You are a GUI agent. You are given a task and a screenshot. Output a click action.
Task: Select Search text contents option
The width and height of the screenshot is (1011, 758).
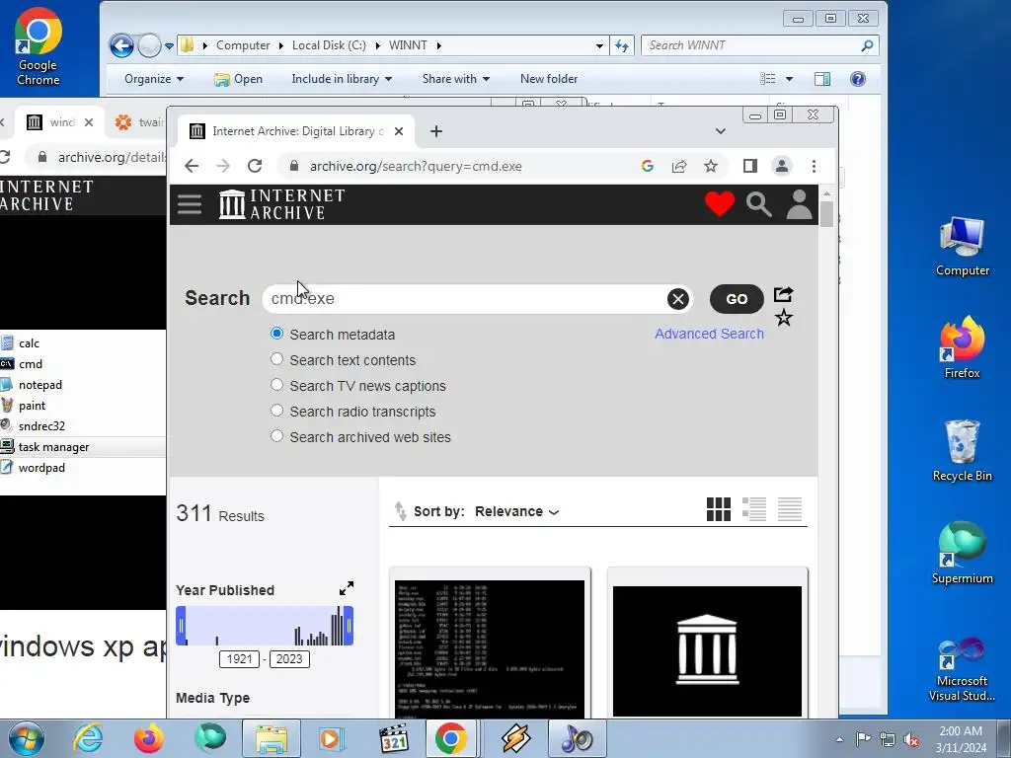(x=276, y=359)
